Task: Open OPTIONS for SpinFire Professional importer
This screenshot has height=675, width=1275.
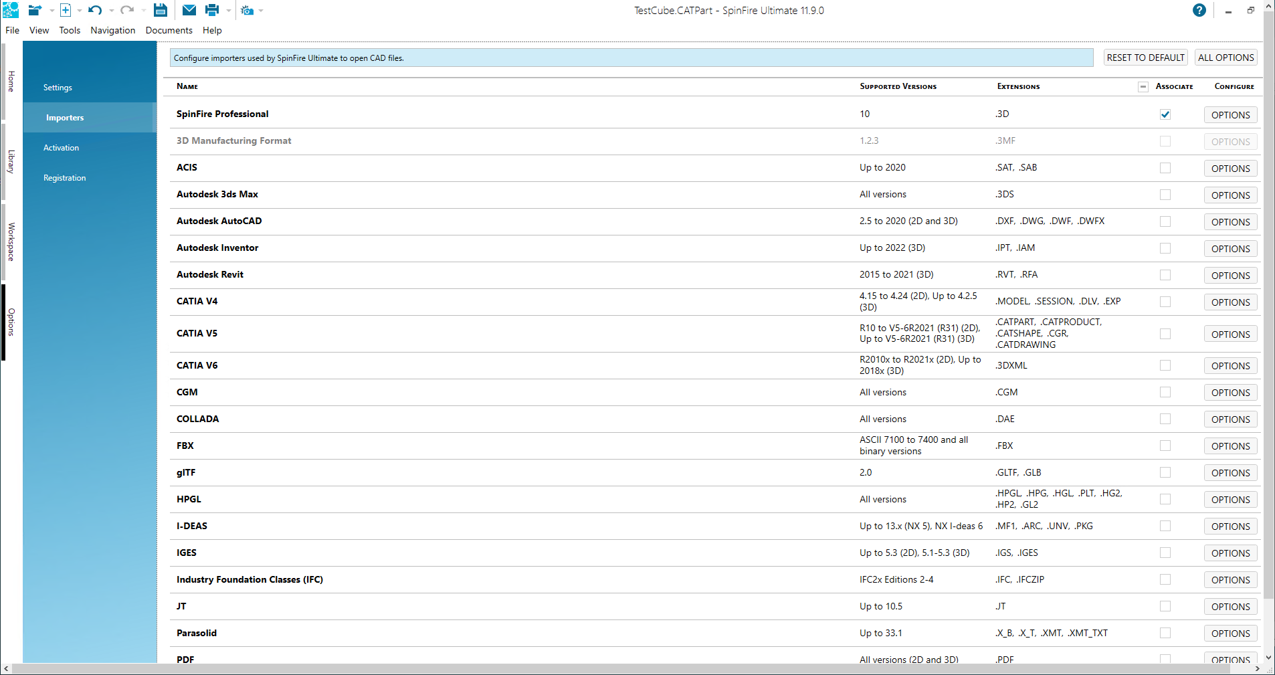Action: (1230, 115)
